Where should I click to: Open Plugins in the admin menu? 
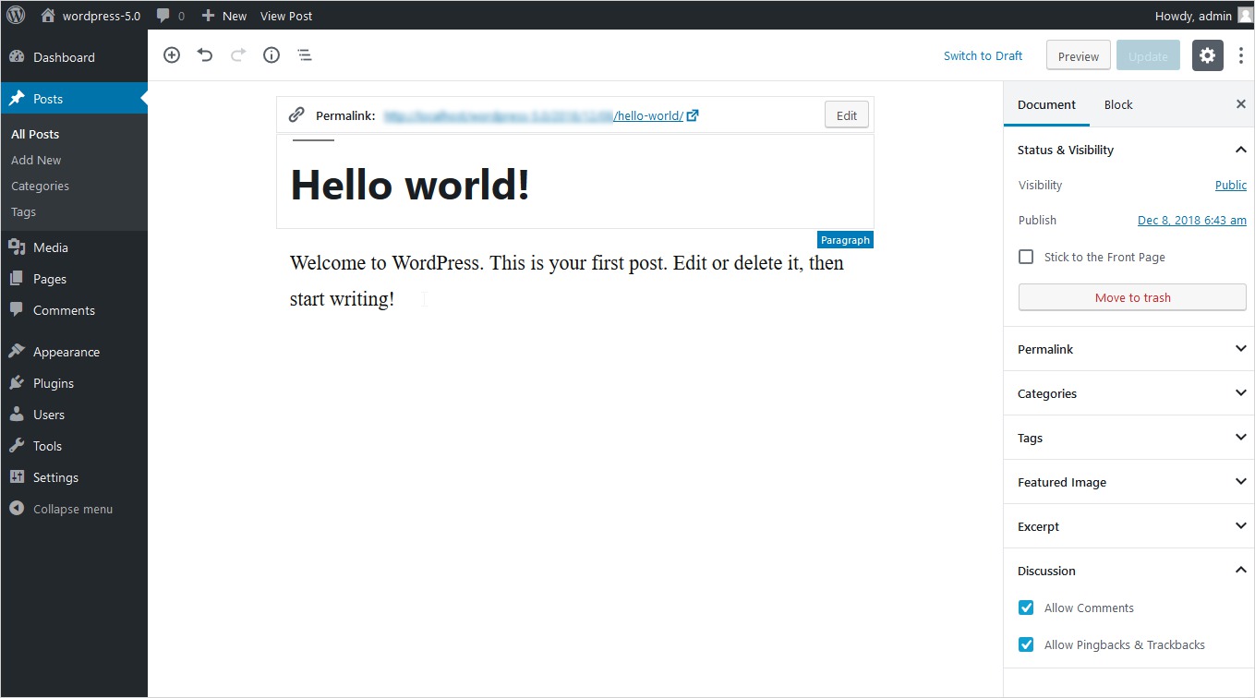[54, 383]
